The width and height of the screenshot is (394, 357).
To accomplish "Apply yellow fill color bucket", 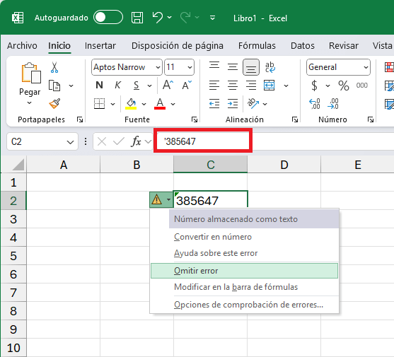I will coord(131,104).
